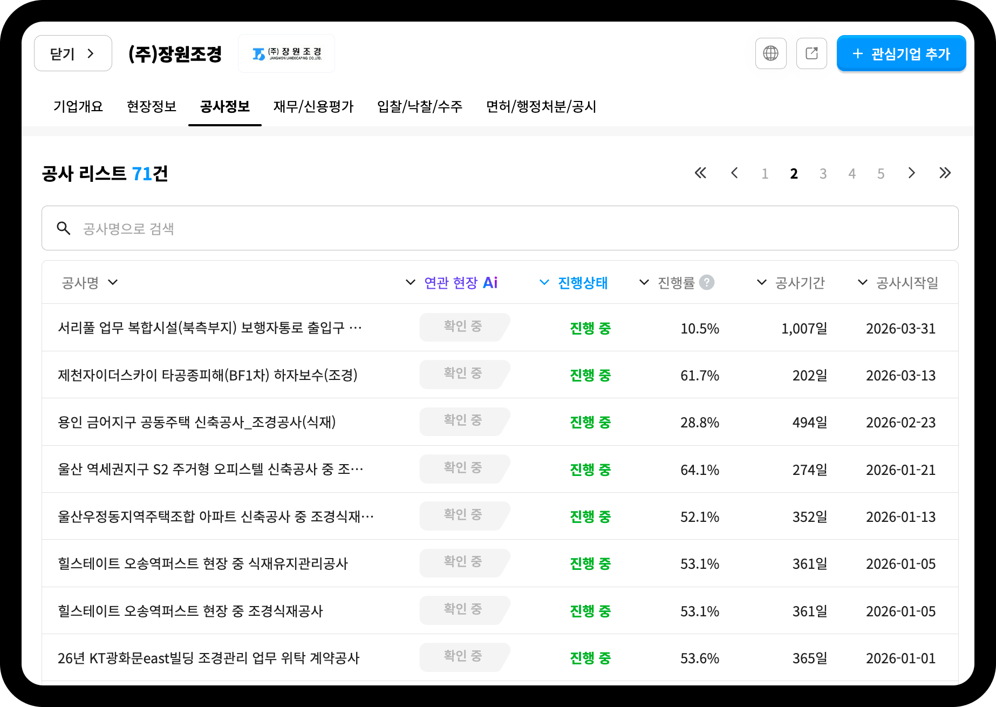Click 확인 중 badge for 식재유지관리공사 row
This screenshot has width=996, height=707.
[465, 562]
